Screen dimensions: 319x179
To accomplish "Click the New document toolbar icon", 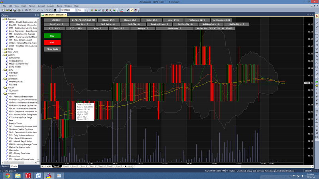I will [4, 10].
